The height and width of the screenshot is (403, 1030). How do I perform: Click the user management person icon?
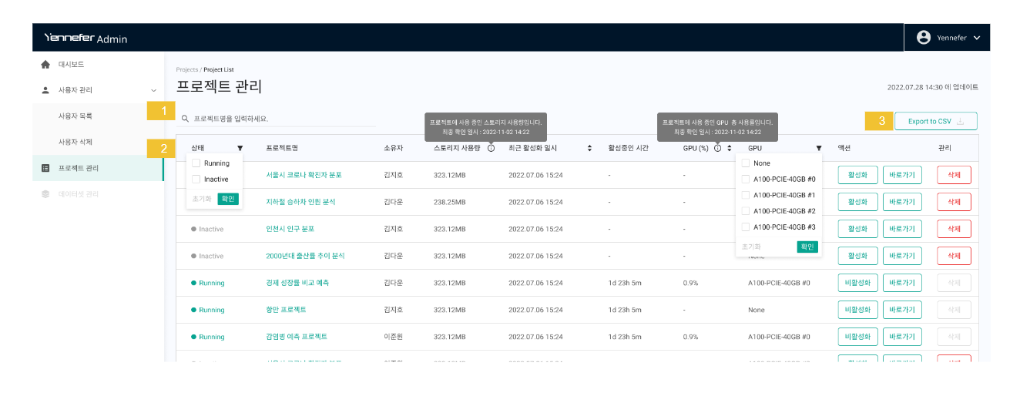(45, 90)
